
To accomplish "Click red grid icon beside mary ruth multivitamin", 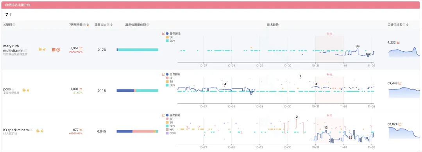I will coord(54,50).
